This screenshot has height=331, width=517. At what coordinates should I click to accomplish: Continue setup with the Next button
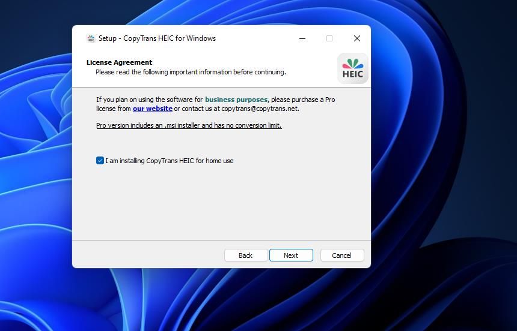[291, 255]
